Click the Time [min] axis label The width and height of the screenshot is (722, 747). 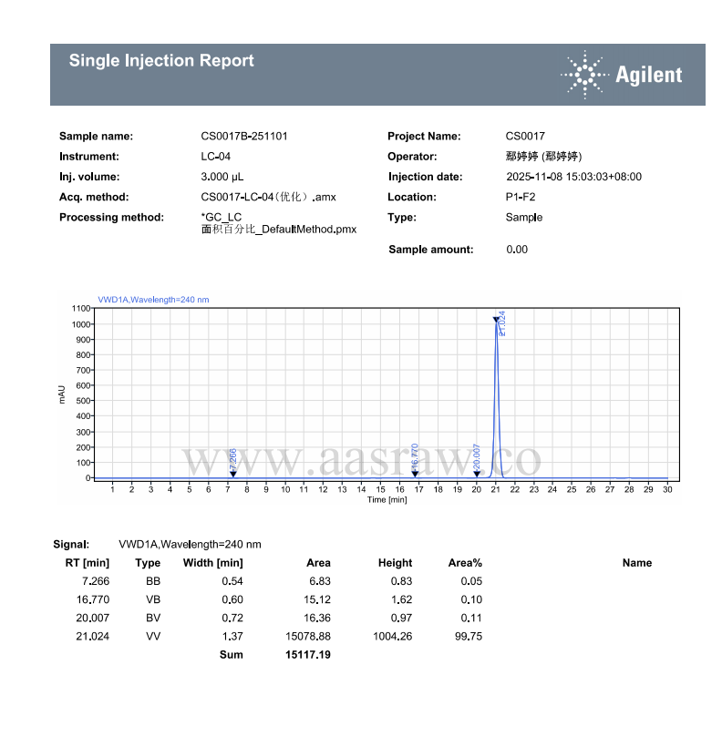click(x=387, y=499)
